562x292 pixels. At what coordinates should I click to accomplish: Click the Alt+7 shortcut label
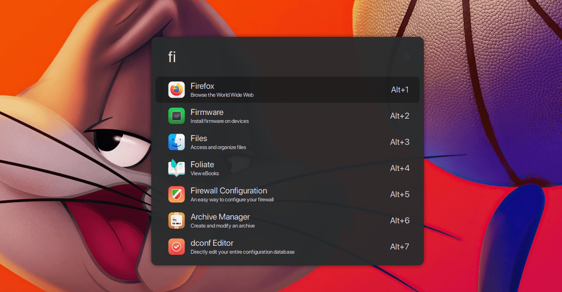pos(400,247)
